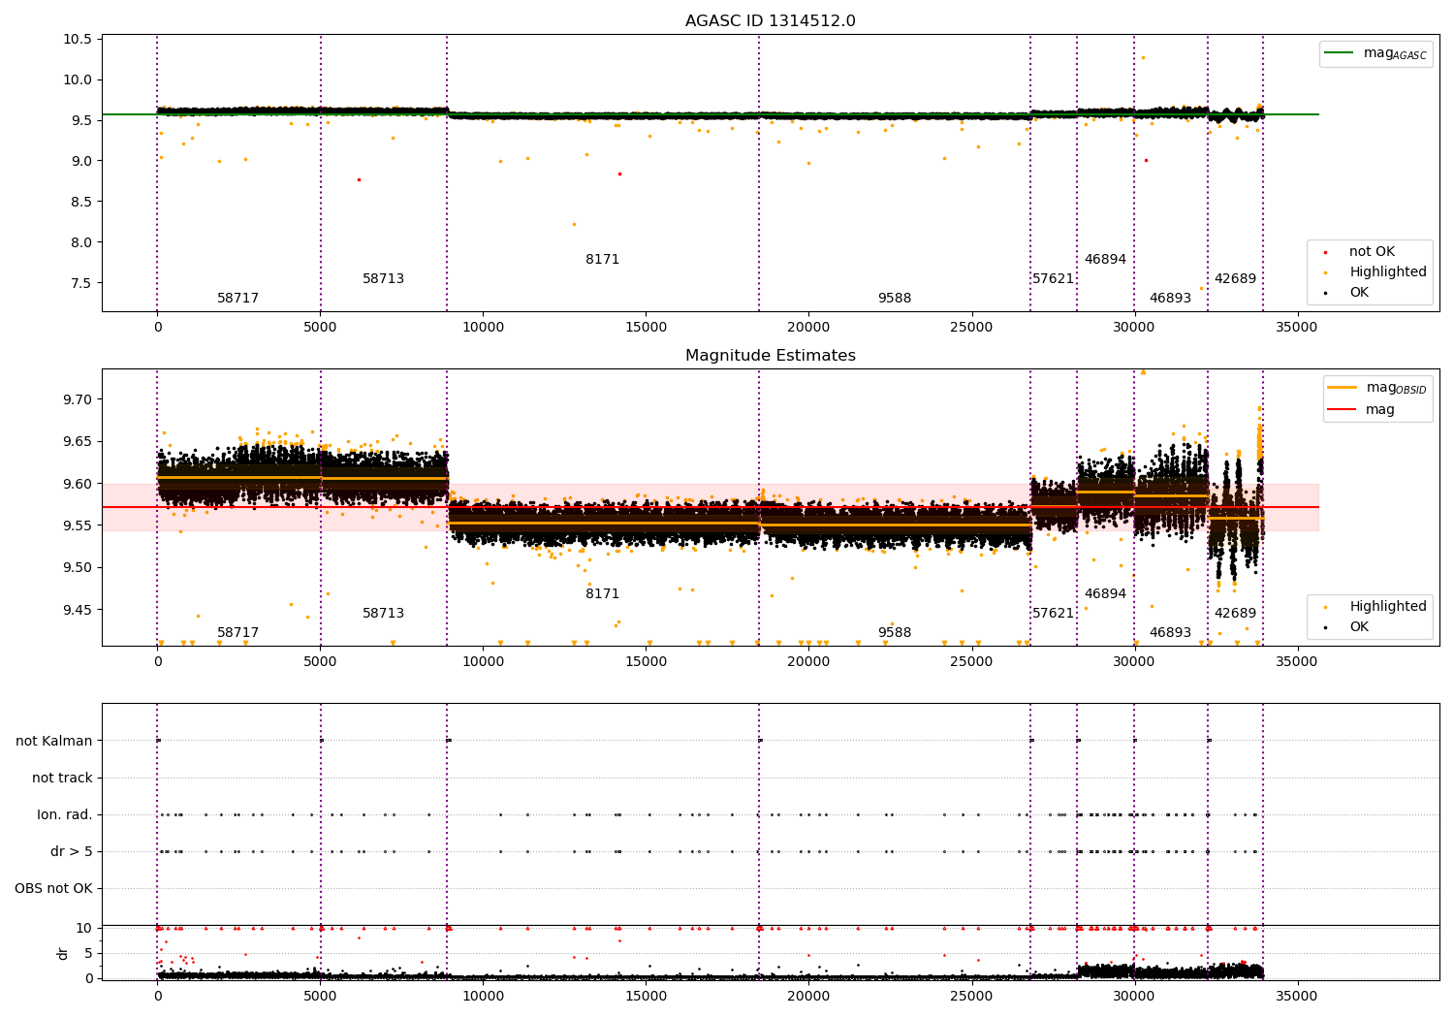Click OBSID label 8171 in AGASC ID plot
The height and width of the screenshot is (1018, 1454).
tap(602, 260)
